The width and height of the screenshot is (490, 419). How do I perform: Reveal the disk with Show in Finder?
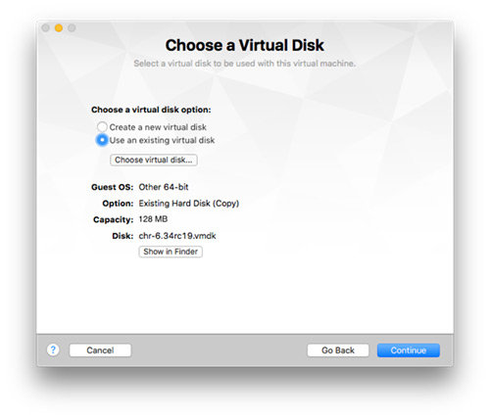click(x=171, y=252)
